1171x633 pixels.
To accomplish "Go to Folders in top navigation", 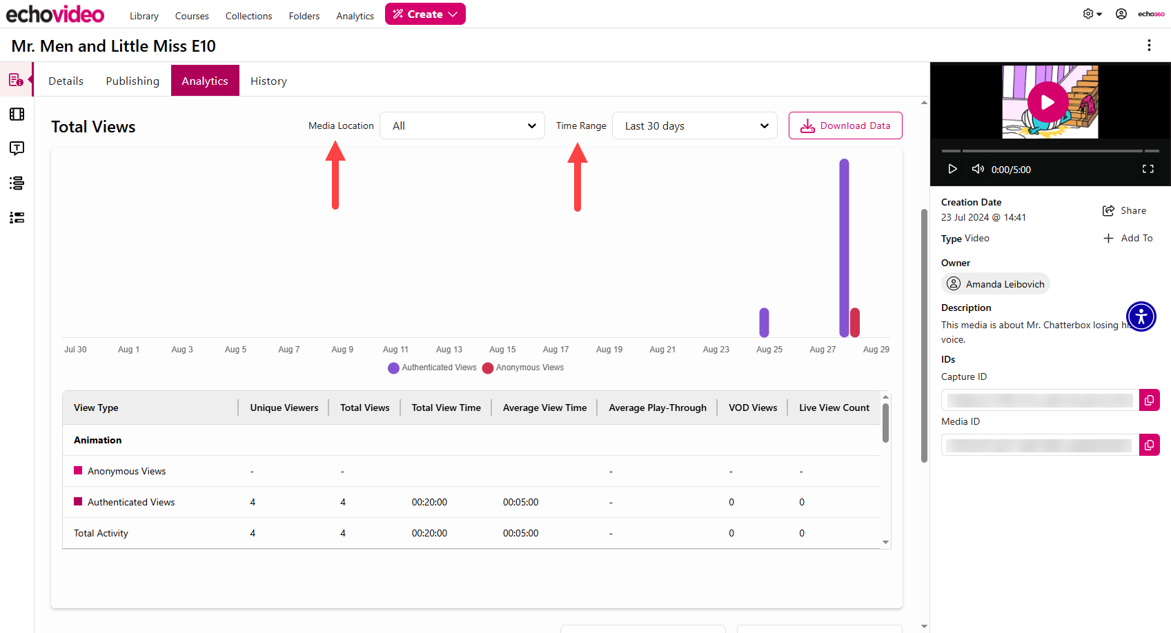I will click(x=304, y=16).
